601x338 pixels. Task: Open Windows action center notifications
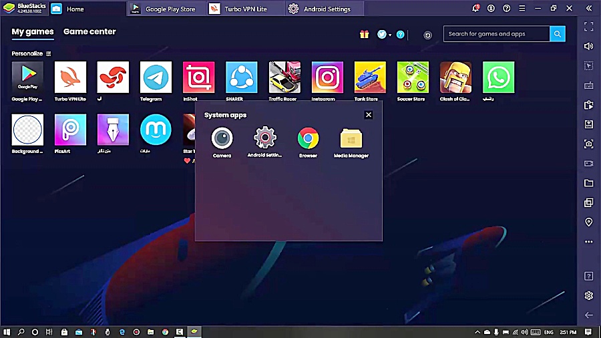coord(588,332)
